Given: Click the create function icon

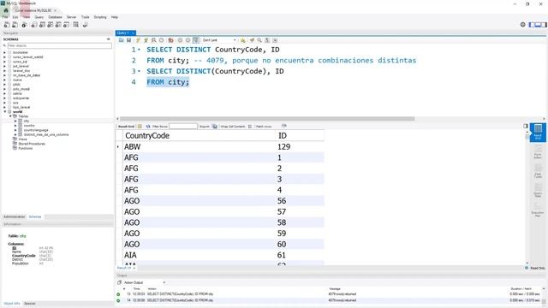Looking at the screenshot, I should (x=67, y=25).
